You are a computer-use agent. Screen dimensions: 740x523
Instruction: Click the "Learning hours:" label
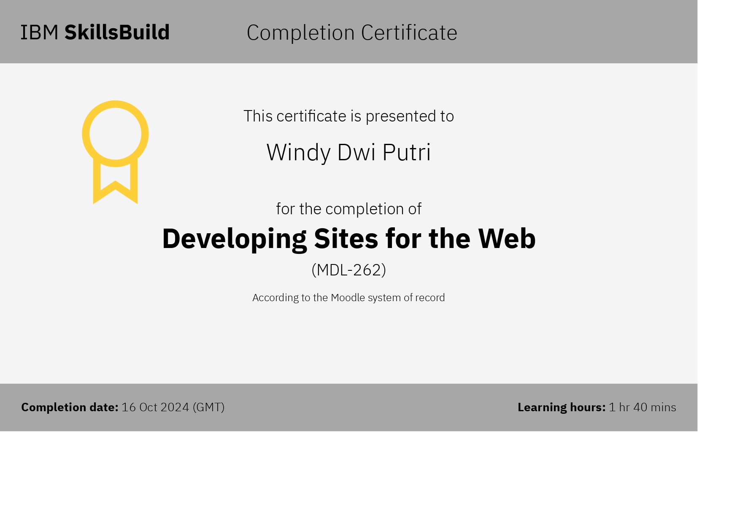pyautogui.click(x=561, y=407)
